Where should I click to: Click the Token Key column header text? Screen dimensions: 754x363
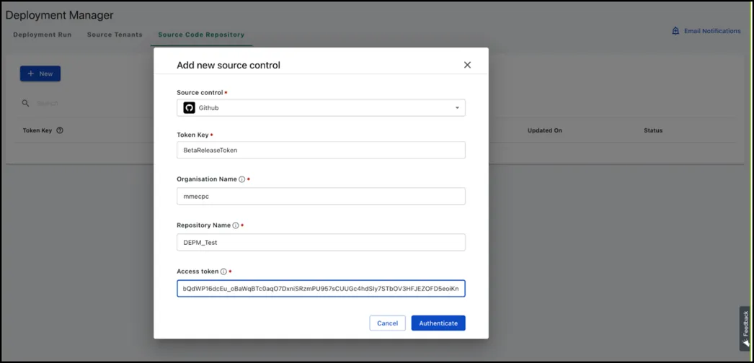coord(37,130)
